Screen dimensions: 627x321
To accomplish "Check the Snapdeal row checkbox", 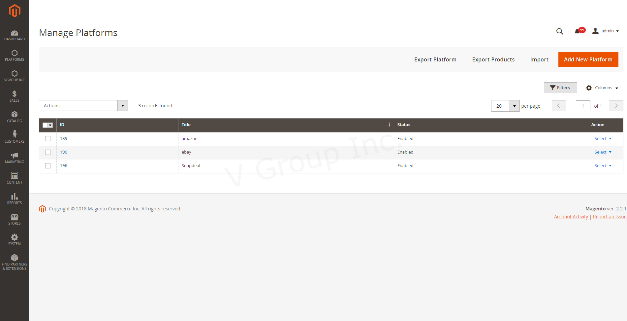I will [x=48, y=166].
